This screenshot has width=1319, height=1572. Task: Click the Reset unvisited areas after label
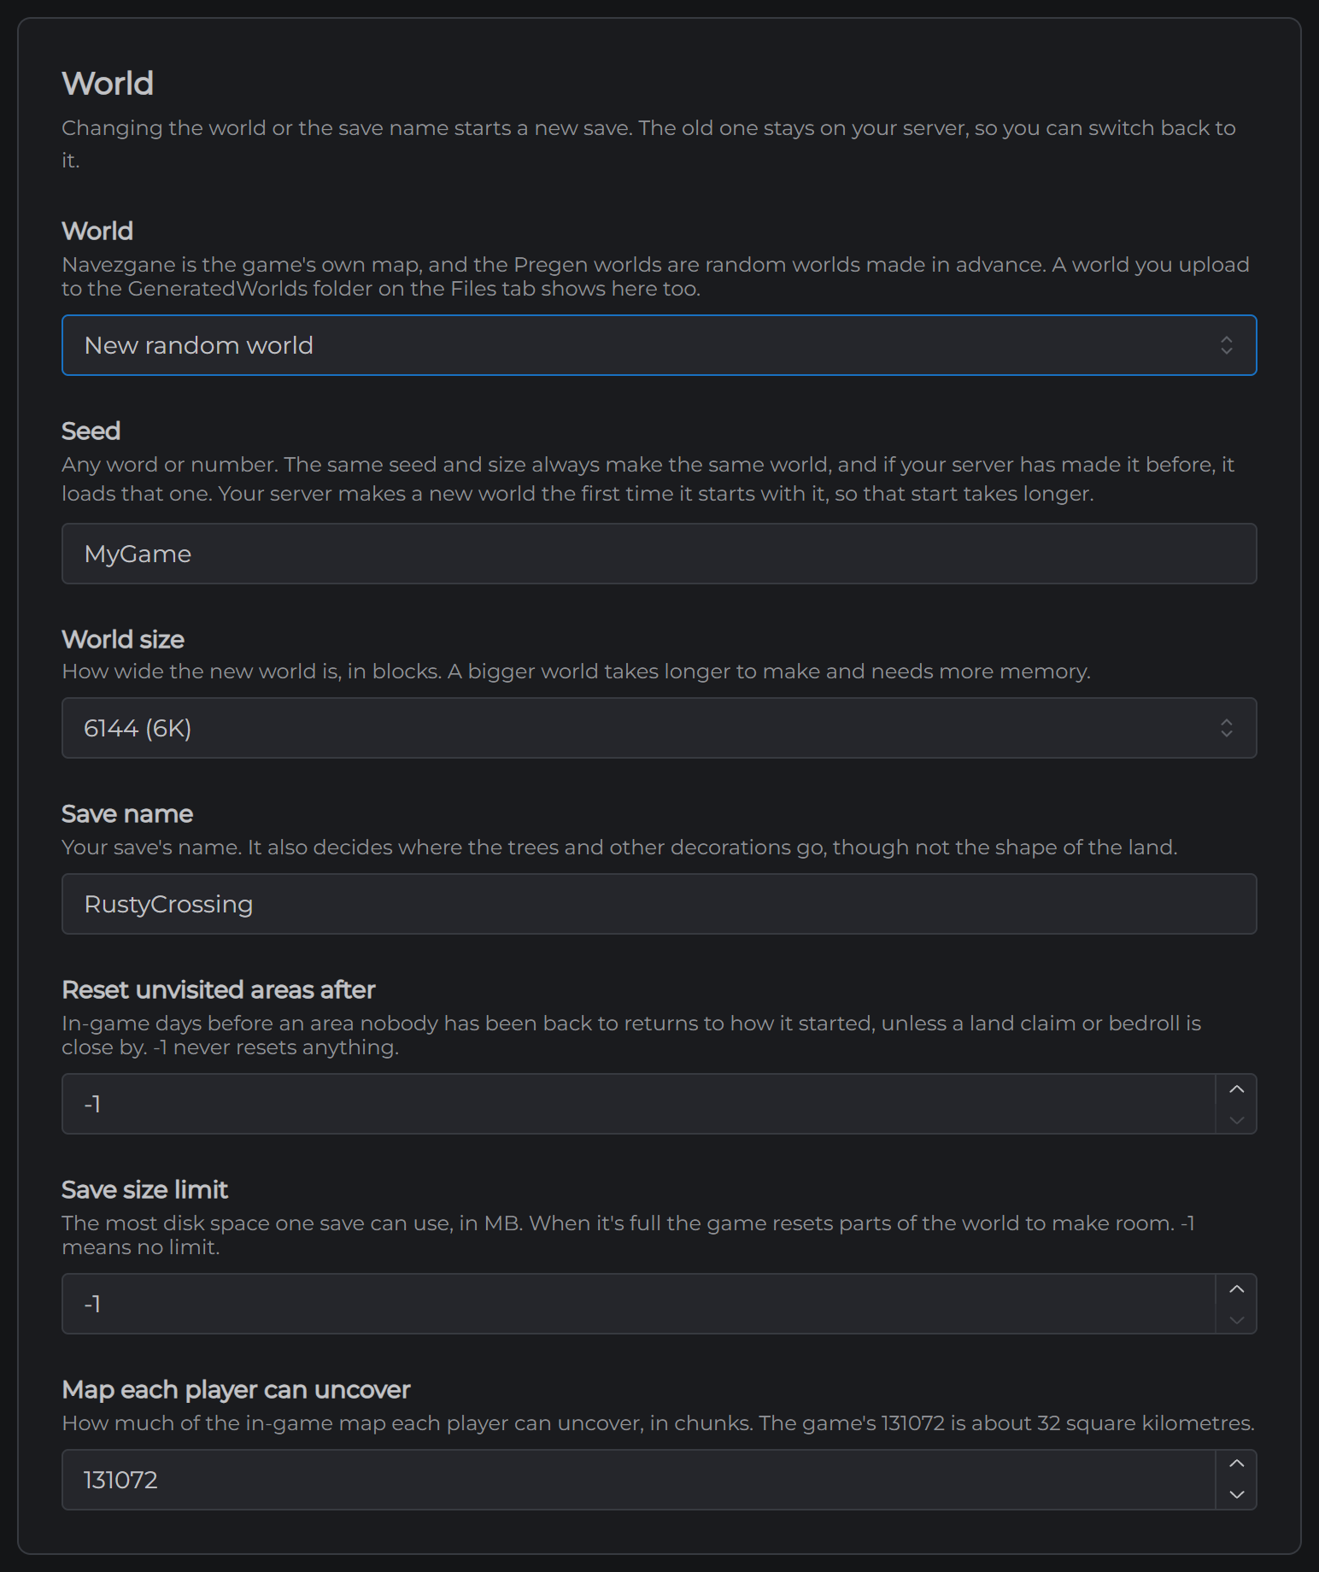[219, 989]
